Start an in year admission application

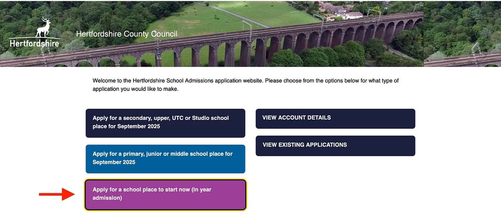[x=165, y=194]
